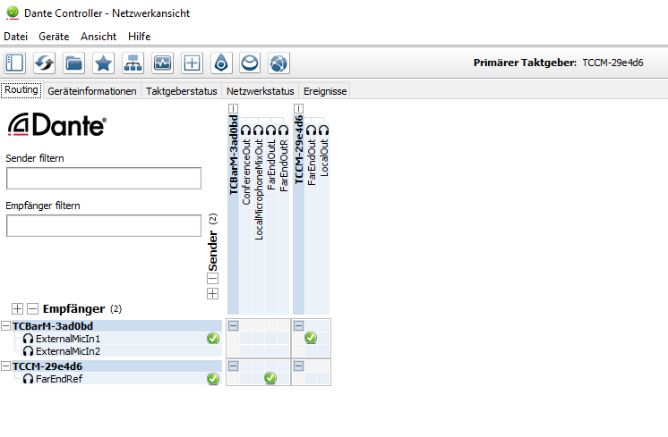The image size is (668, 437).
Task: Click the LocalMicrophoneMixOut sender channel icon
Action: tap(258, 130)
